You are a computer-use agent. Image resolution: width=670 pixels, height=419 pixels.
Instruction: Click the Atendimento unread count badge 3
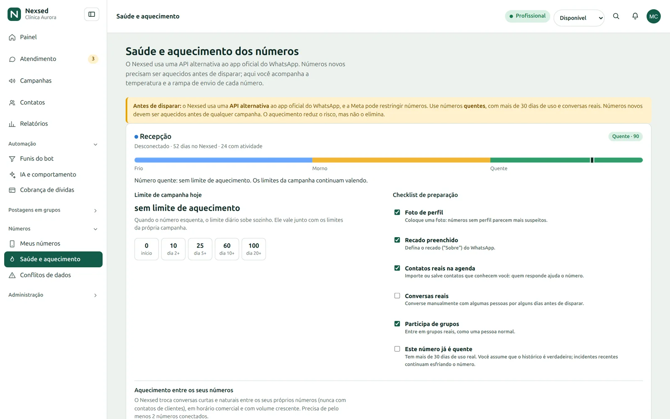point(93,59)
